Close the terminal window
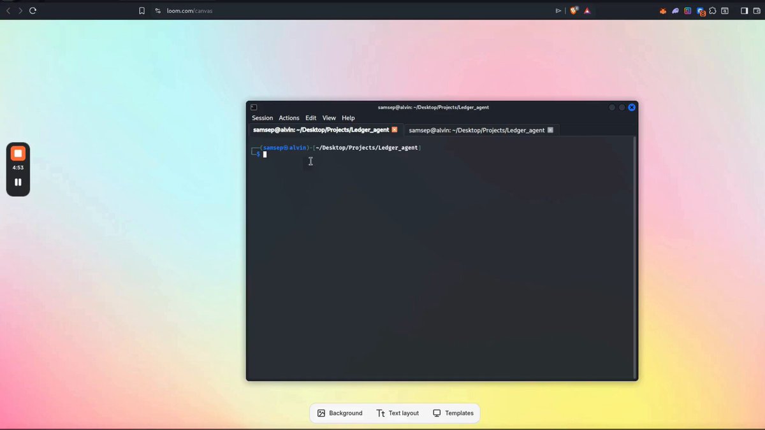 coord(632,107)
